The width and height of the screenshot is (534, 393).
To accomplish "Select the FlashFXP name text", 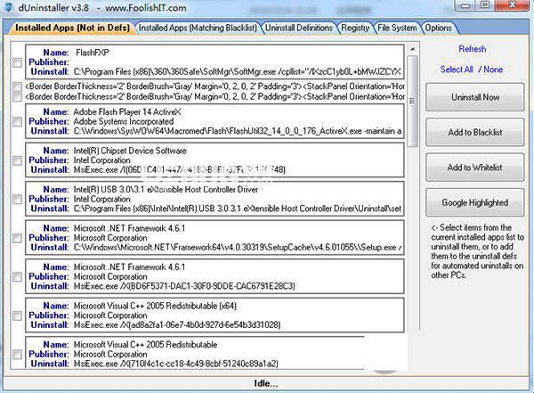I will click(93, 53).
